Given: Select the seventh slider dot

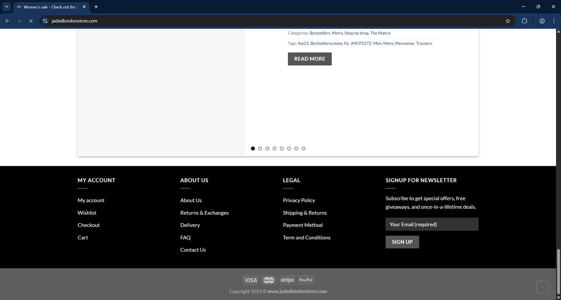Looking at the screenshot, I should tap(296, 149).
